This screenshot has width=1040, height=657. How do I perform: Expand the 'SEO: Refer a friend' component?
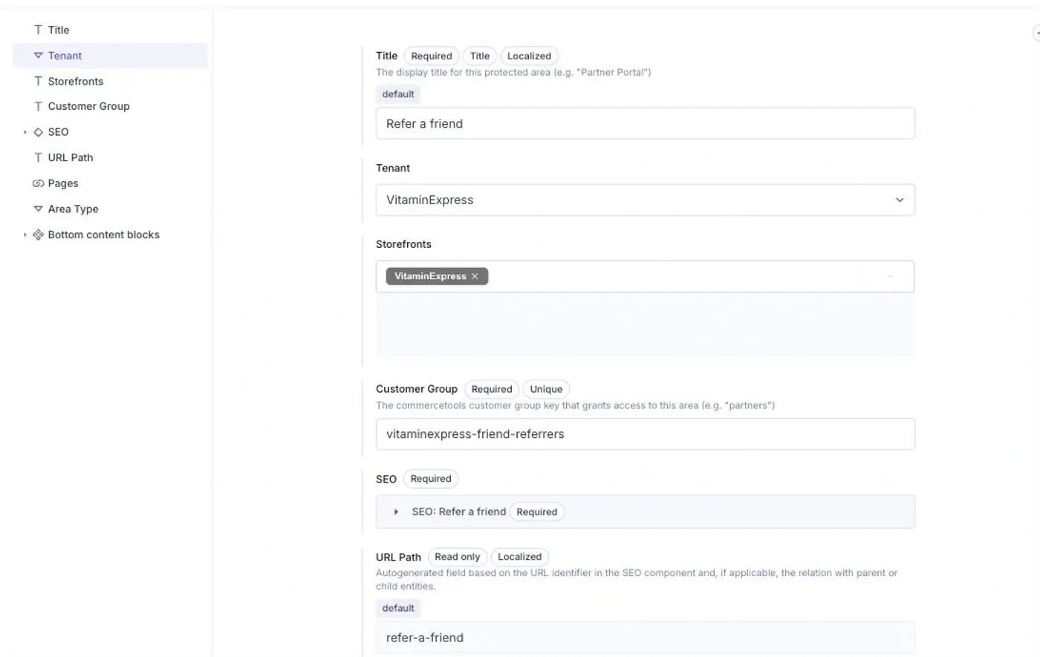[x=396, y=511]
